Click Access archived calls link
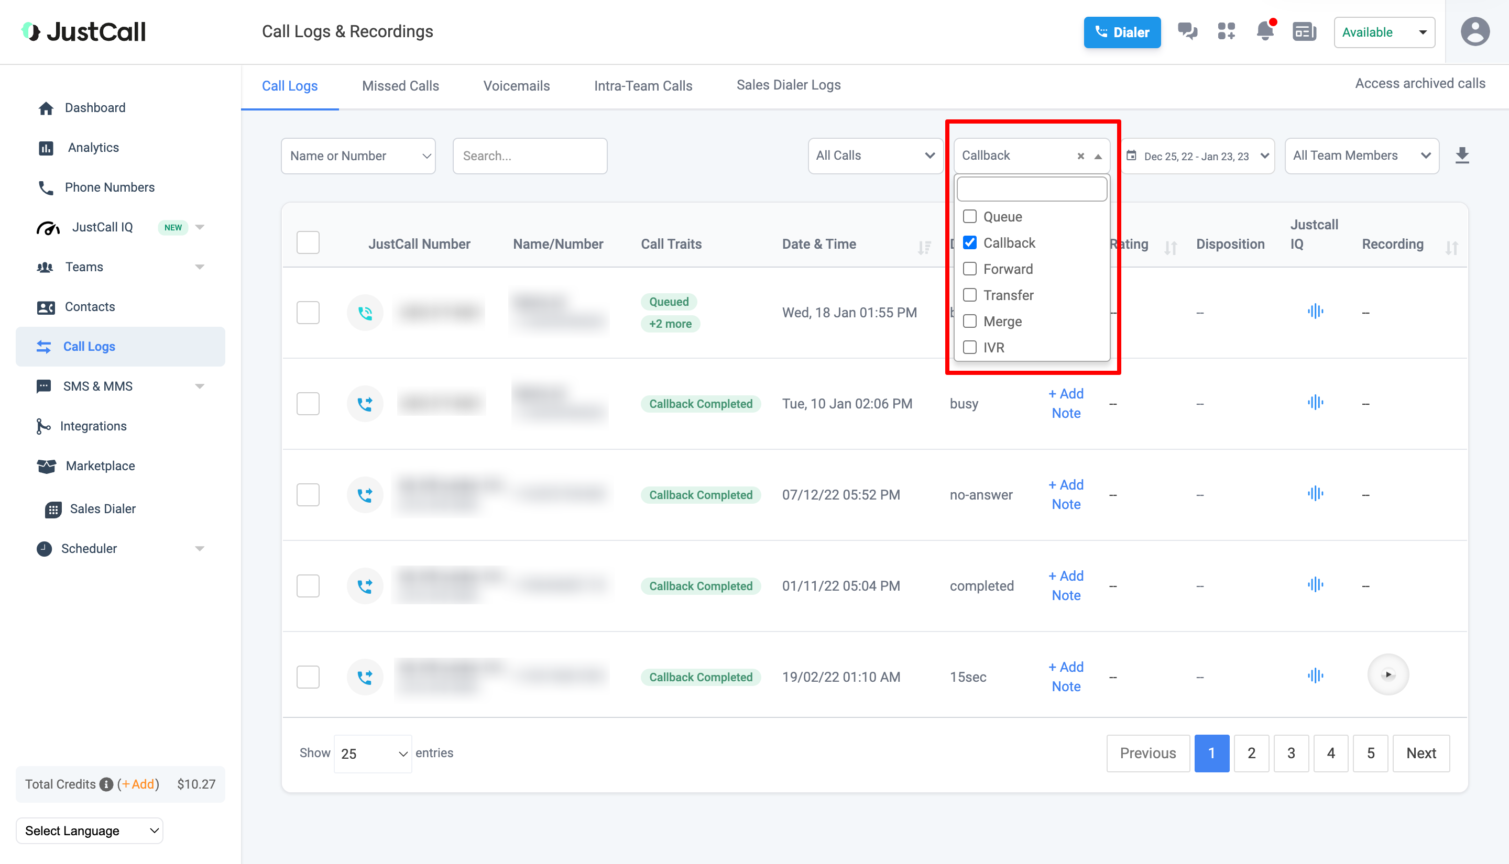This screenshot has width=1509, height=864. (1420, 84)
